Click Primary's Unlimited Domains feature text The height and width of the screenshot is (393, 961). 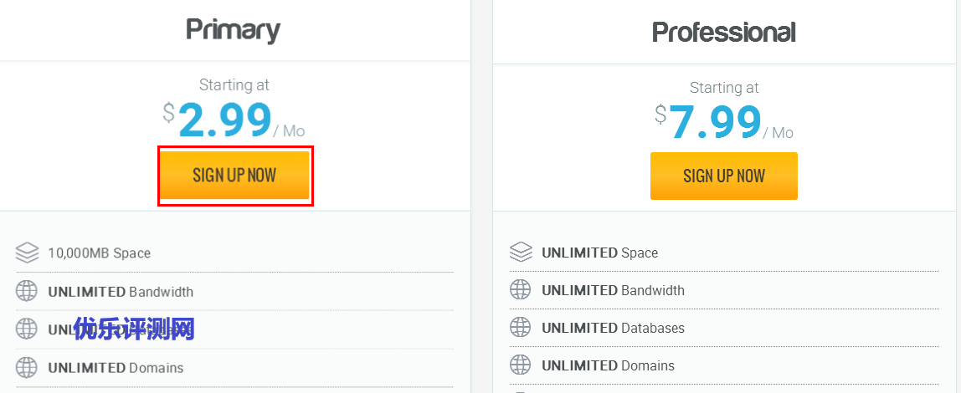[116, 367]
